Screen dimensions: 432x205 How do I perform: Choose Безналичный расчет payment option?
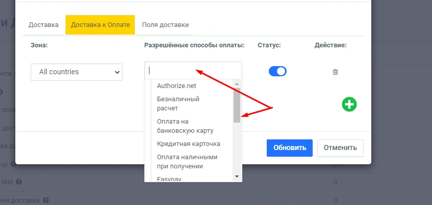pos(178,103)
